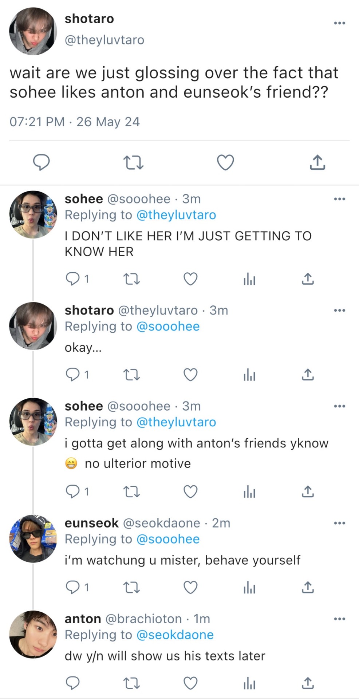Open shotaro's profile picture on the main tweet
The height and width of the screenshot is (699, 359).
pos(33,31)
